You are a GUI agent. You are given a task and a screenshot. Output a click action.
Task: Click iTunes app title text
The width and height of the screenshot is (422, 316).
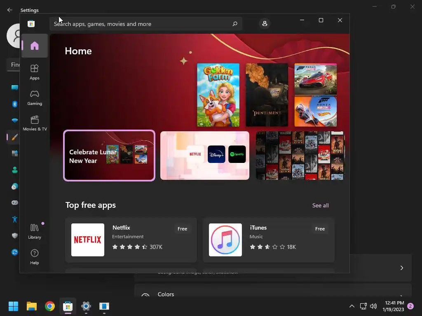(258, 228)
